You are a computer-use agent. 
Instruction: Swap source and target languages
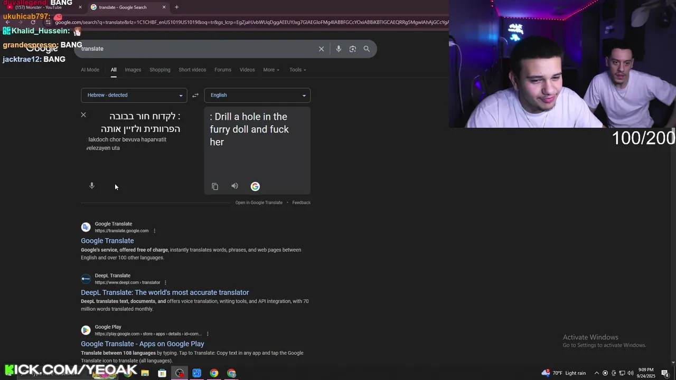point(195,95)
